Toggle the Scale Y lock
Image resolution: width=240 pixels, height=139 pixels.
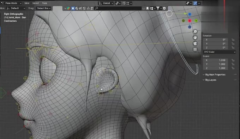tap(233, 64)
